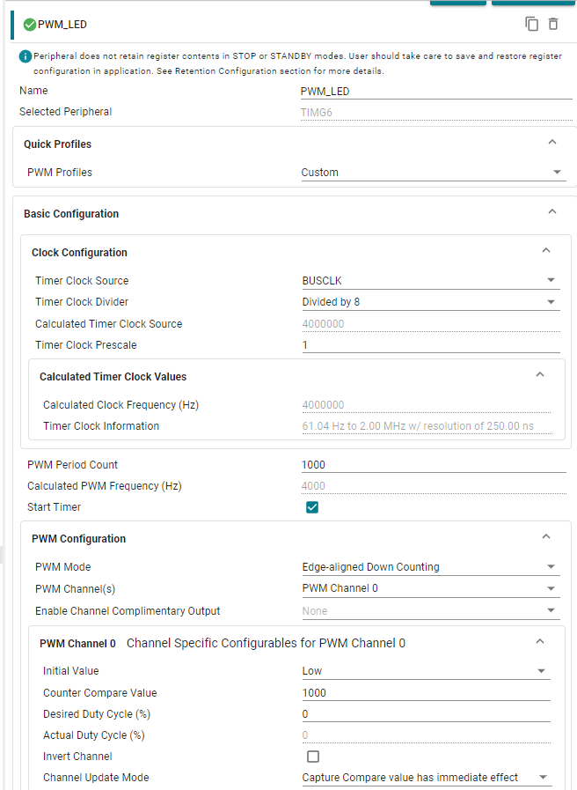
Task: Click the Clock Configuration heading
Action: pos(79,253)
